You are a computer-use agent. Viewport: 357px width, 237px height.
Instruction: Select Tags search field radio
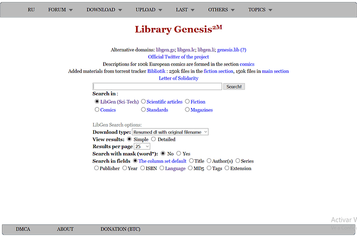click(x=209, y=168)
